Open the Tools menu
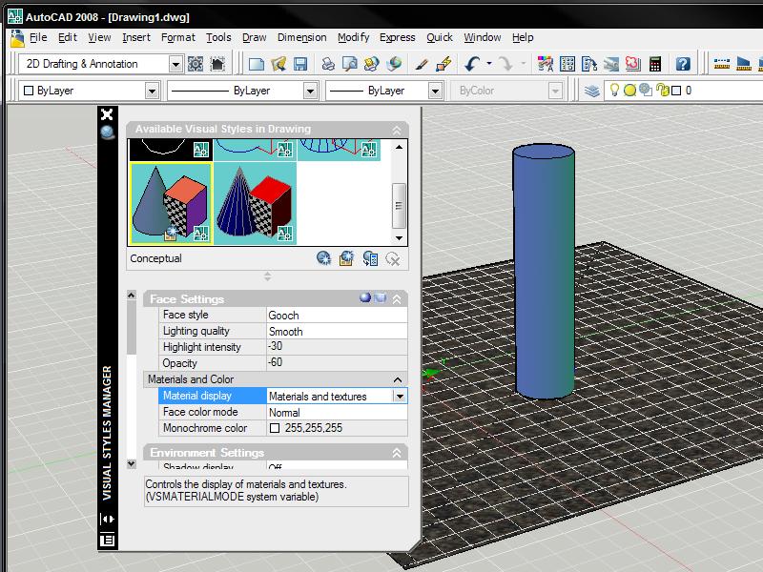The image size is (763, 572). pos(218,37)
